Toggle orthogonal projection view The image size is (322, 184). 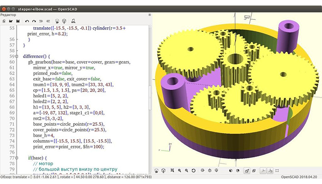tap(254, 170)
